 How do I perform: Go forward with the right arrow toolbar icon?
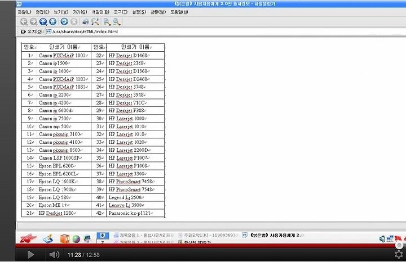click(33, 22)
